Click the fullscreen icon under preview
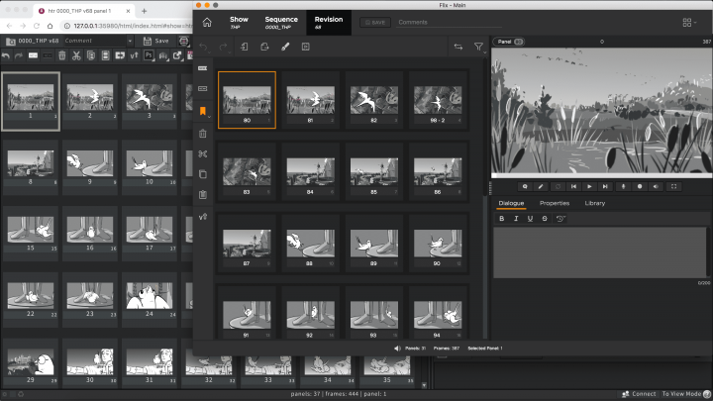Screen dimensions: 713x401 pos(674,186)
